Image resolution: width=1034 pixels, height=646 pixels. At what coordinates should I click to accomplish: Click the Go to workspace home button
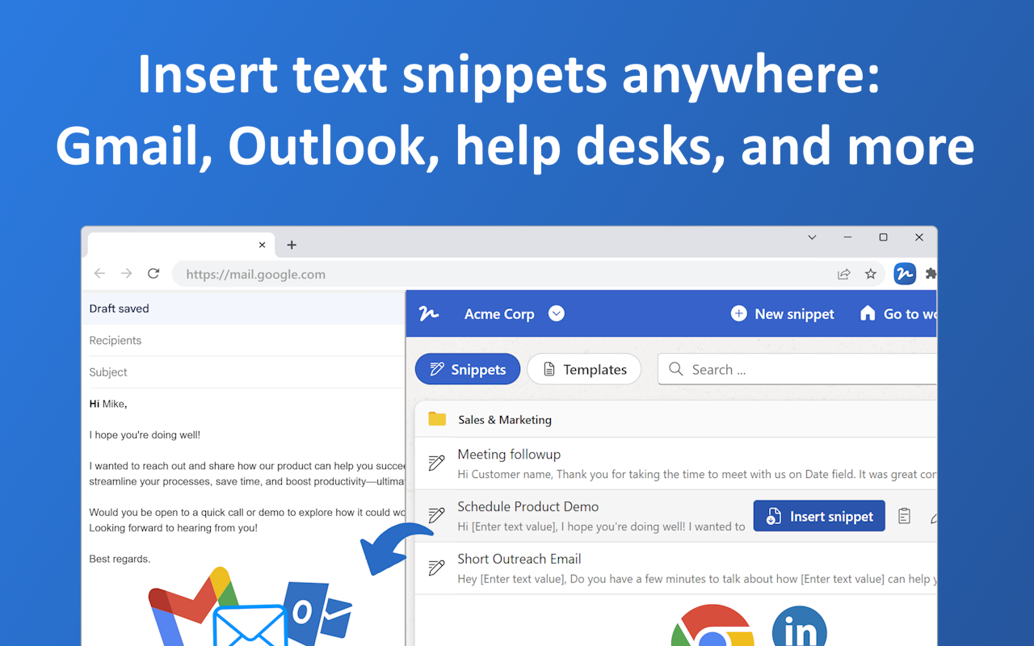(897, 314)
